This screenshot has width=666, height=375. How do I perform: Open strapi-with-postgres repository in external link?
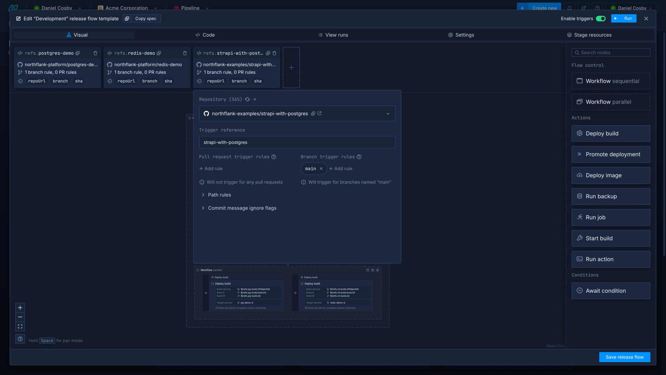coord(319,114)
